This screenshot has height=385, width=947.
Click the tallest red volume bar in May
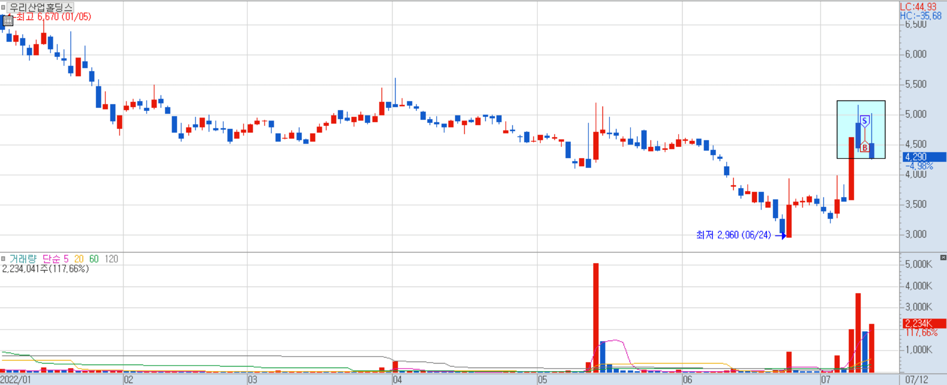coord(596,317)
